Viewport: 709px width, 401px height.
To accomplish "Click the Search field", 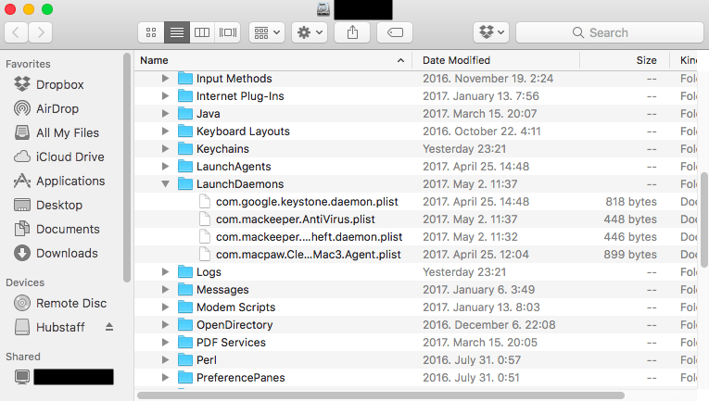I will click(x=610, y=32).
